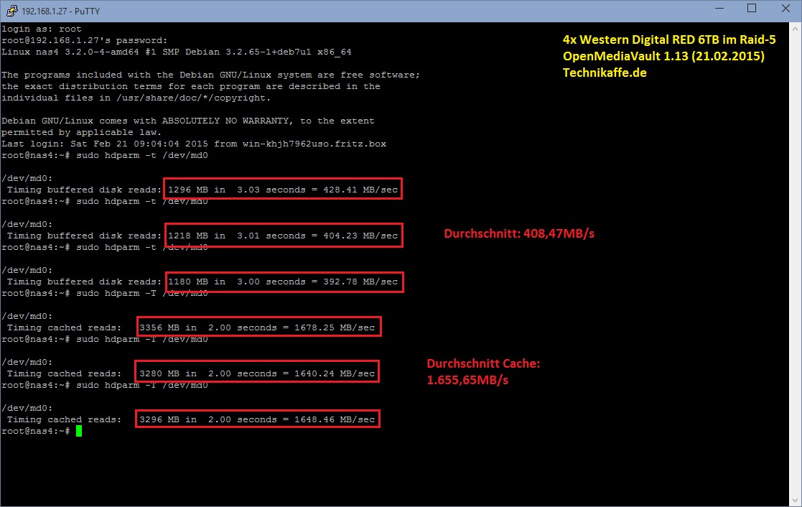Click the first 'sudo hdparm -t /dev/md0' command
Image resolution: width=802 pixels, height=507 pixels.
pos(142,156)
